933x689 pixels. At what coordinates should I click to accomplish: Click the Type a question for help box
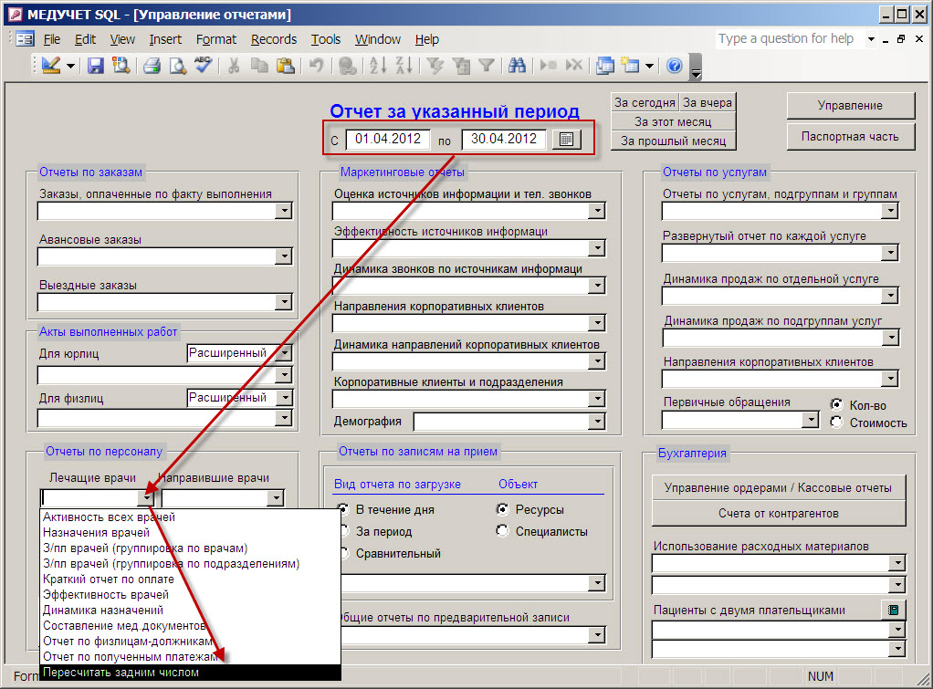(791, 38)
